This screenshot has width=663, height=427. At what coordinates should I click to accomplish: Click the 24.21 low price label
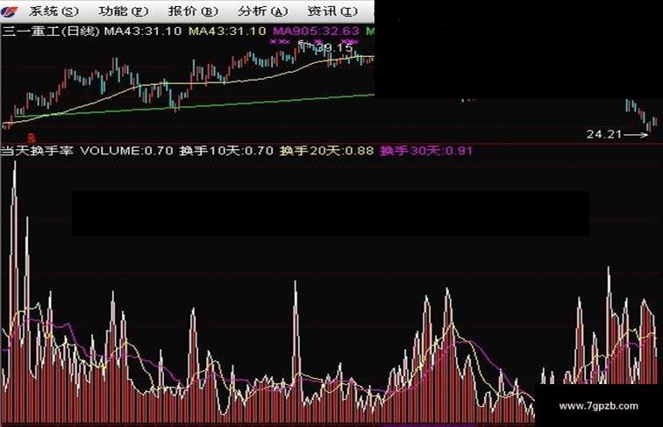click(x=604, y=134)
